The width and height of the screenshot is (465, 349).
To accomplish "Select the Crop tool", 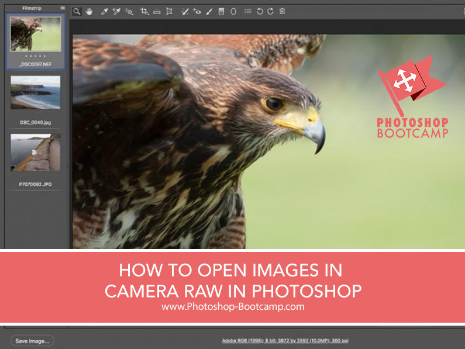I will pos(144,12).
